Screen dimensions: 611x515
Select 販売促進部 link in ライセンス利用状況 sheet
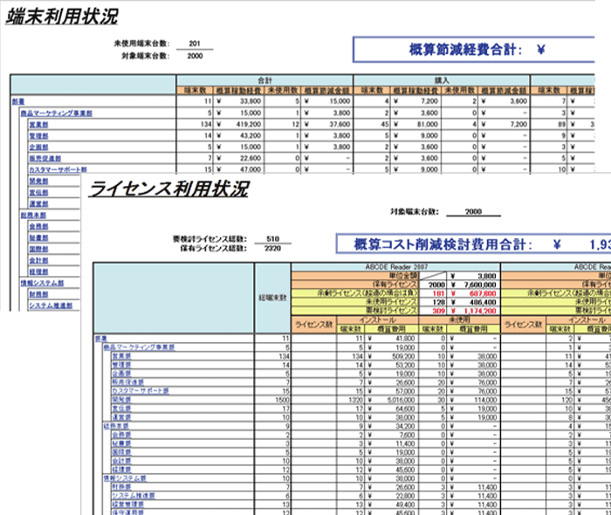(127, 382)
